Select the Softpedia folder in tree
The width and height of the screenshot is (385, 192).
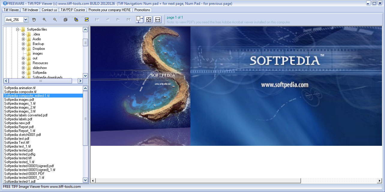coord(39,73)
